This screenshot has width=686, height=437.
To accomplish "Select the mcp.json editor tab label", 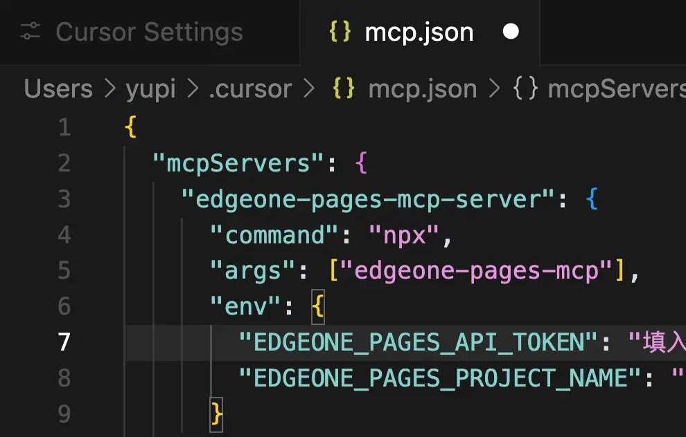I will 419,32.
